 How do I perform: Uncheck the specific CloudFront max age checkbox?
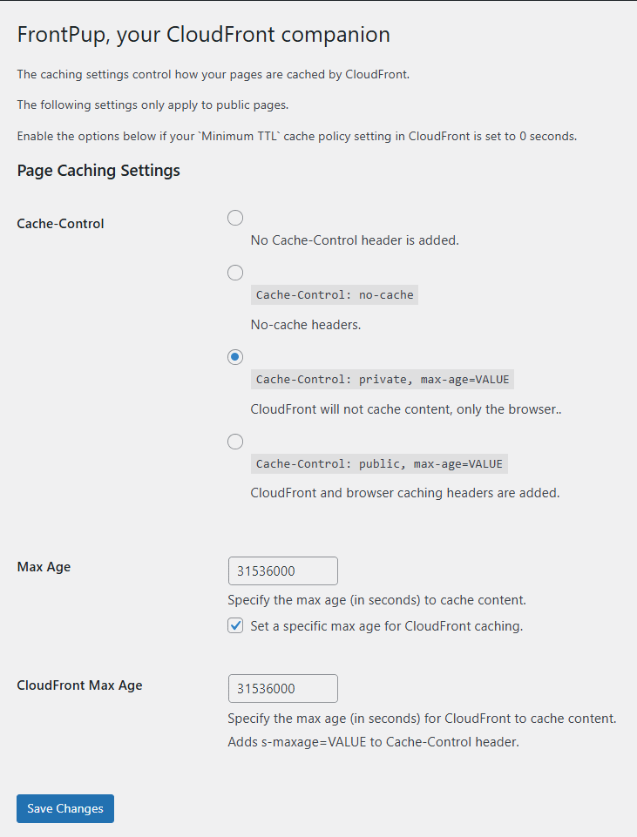click(235, 625)
